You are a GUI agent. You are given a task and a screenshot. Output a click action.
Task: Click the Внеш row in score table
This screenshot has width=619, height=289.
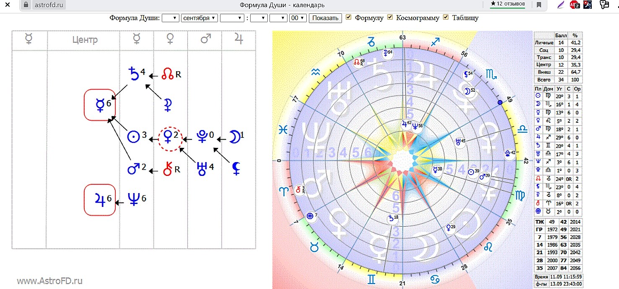click(558, 72)
